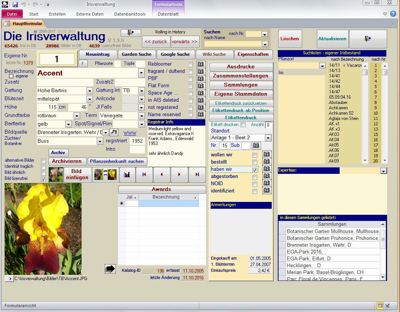This screenshot has height=312, width=400.
Task: Uncheck the haben wir checkbox
Action: (x=255, y=170)
